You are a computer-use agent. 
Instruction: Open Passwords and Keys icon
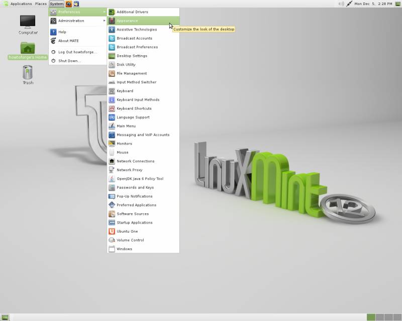pyautogui.click(x=112, y=188)
